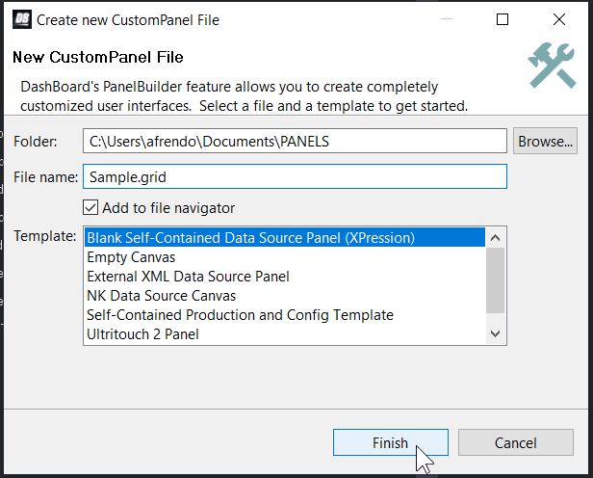Focus the File name input field
The image size is (593, 478).
[x=294, y=177]
